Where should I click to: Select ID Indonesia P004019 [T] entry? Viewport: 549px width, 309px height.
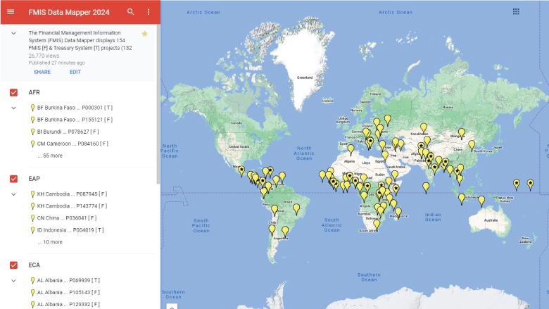(x=68, y=230)
